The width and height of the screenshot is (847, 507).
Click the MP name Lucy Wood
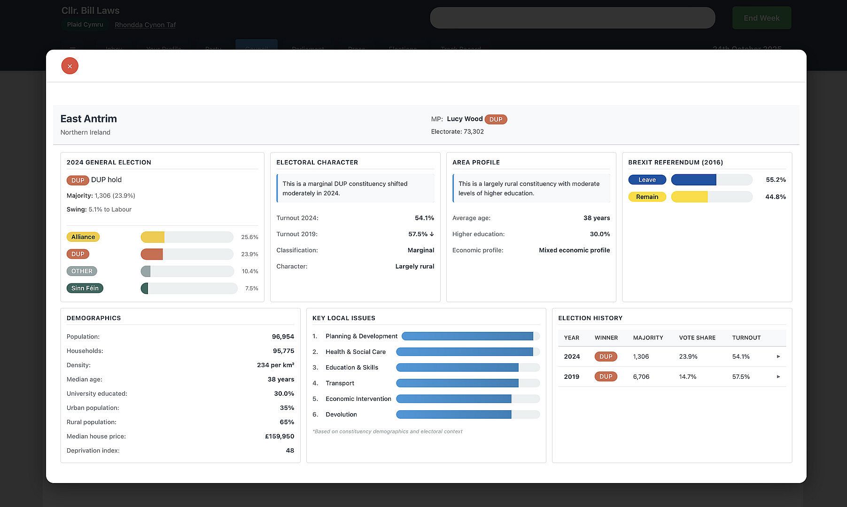[465, 119]
